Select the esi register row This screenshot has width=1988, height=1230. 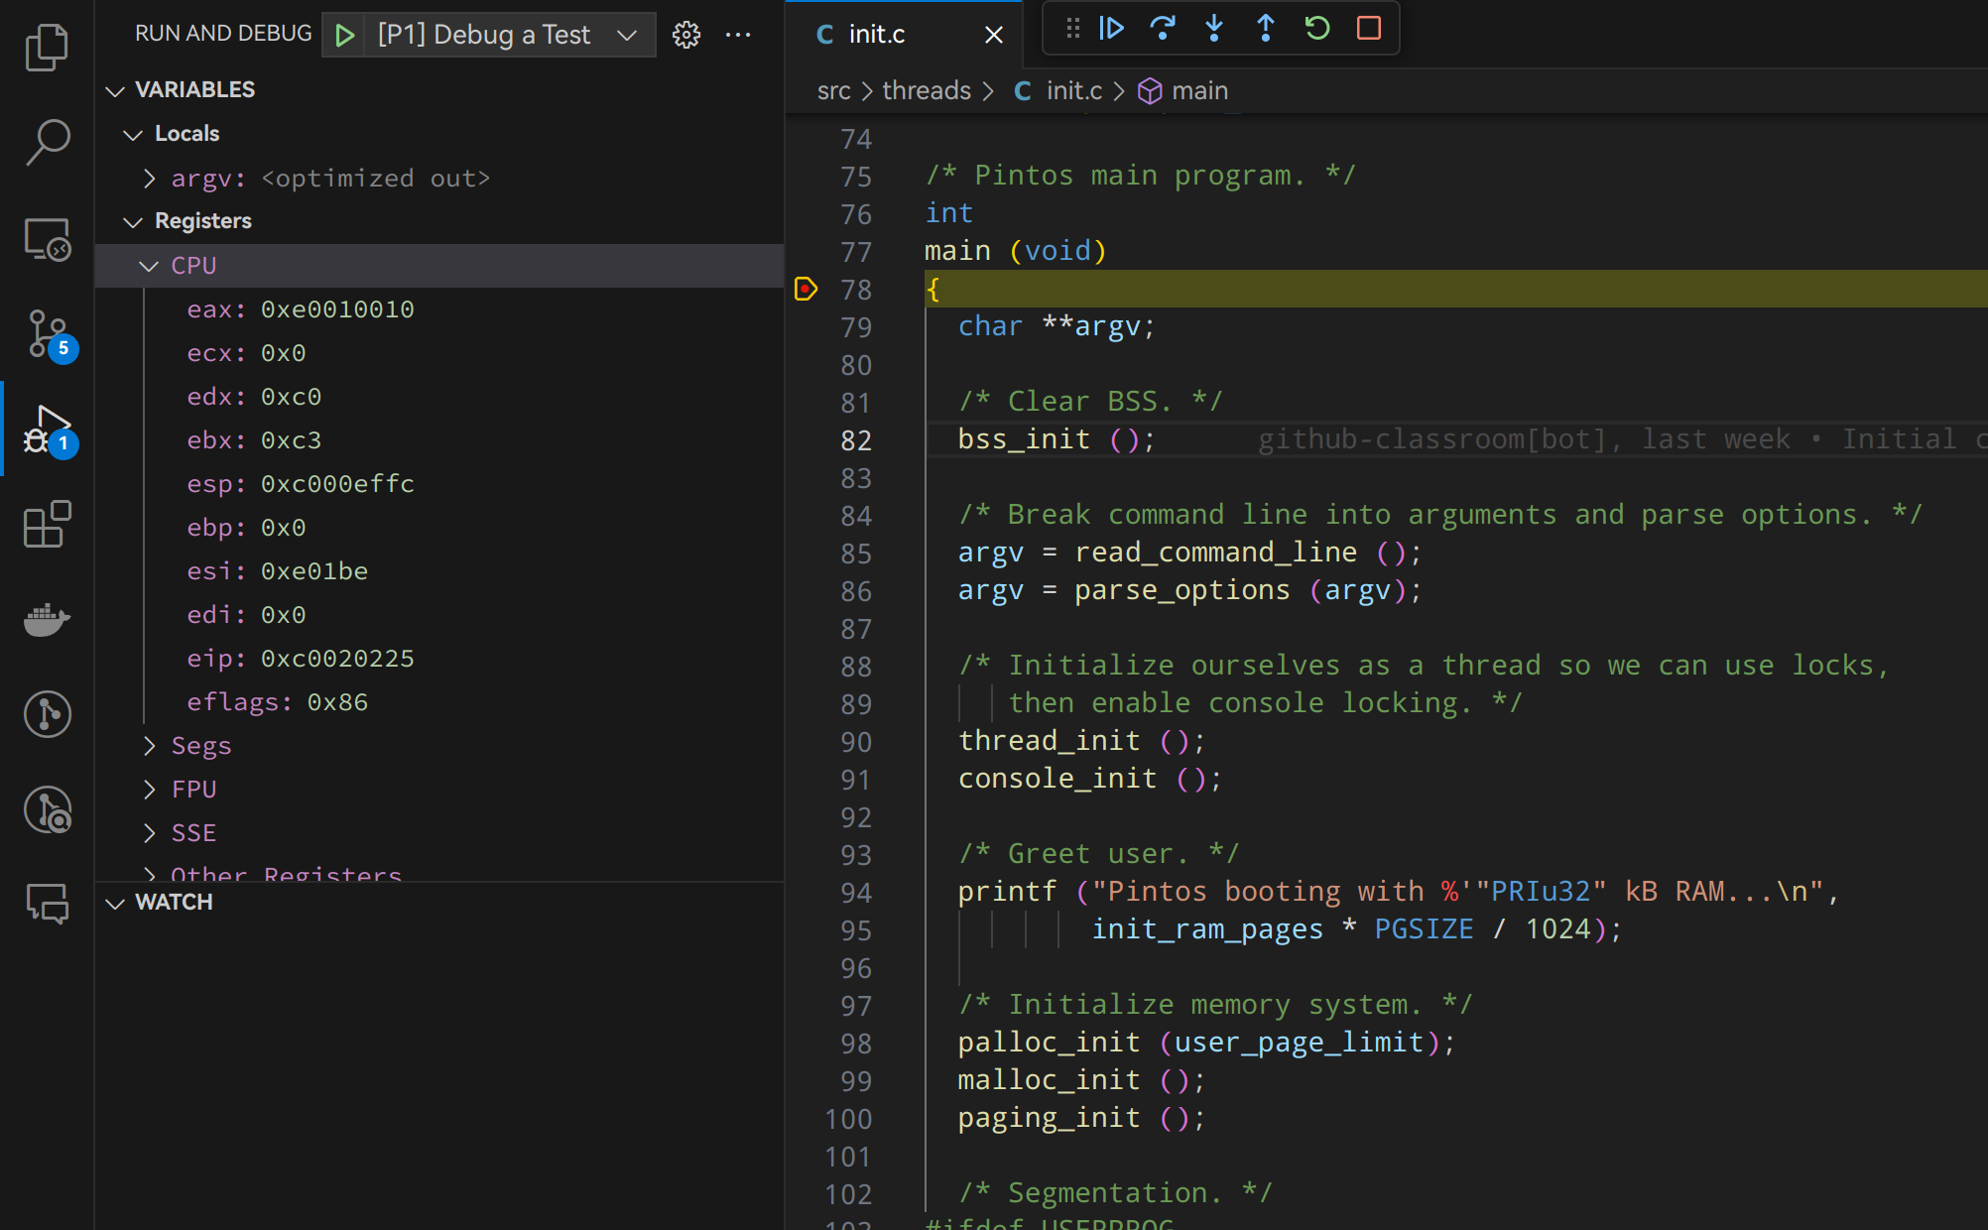pyautogui.click(x=439, y=570)
